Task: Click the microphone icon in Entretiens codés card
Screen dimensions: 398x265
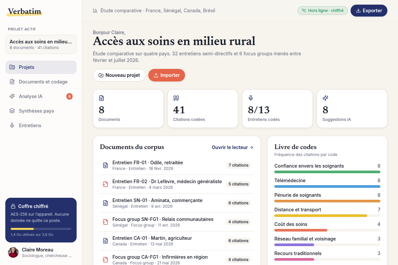Action: click(x=251, y=98)
